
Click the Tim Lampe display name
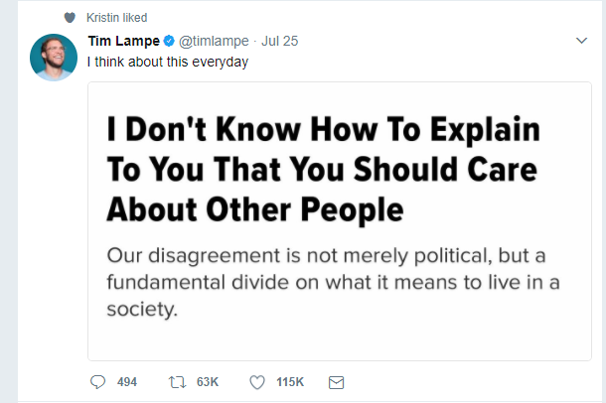(x=122, y=41)
